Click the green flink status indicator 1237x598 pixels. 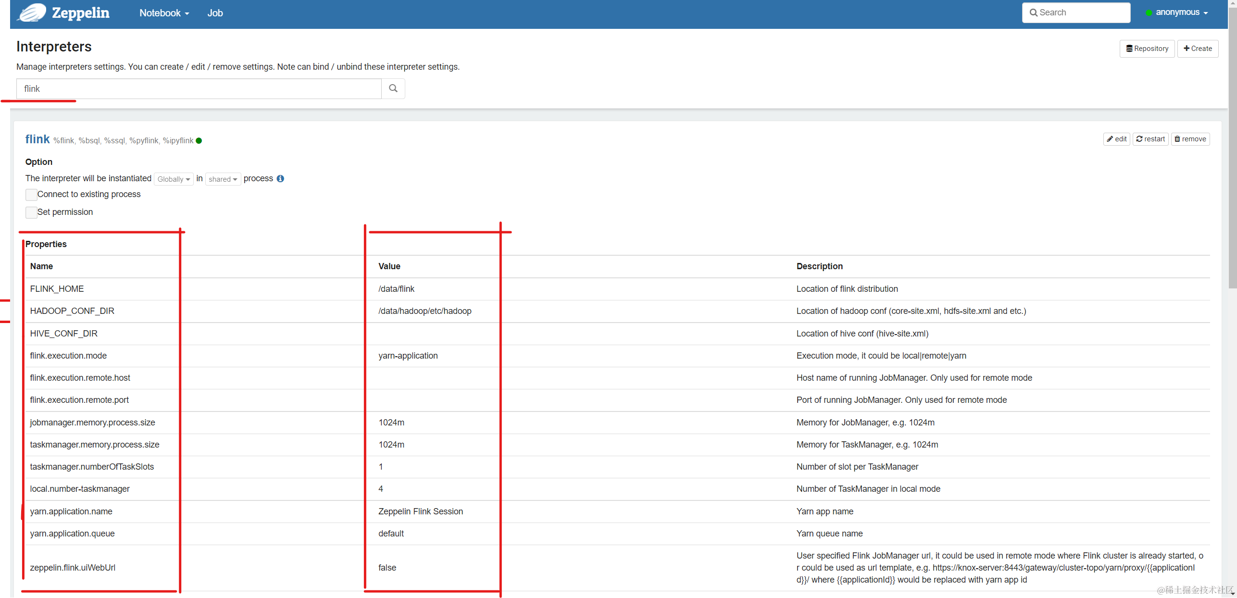click(199, 141)
